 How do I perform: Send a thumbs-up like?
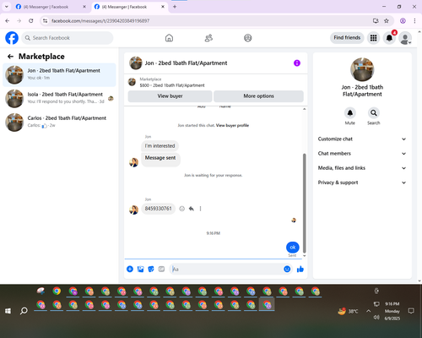[x=300, y=269]
